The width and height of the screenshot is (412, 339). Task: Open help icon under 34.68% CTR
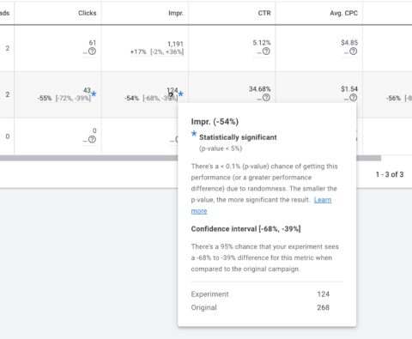pyautogui.click(x=266, y=98)
